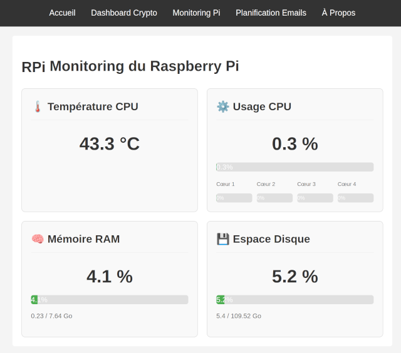Click the Cœur 1 label

click(226, 184)
